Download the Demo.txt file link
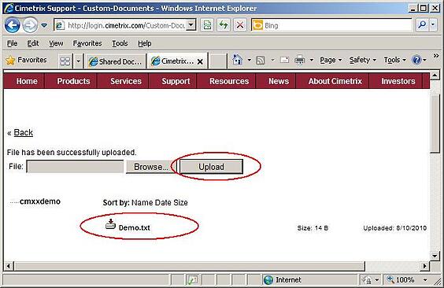This screenshot has width=444, height=288. (134, 227)
